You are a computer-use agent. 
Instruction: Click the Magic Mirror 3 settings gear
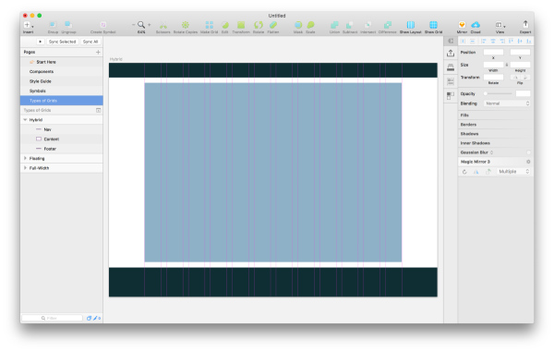click(x=528, y=162)
